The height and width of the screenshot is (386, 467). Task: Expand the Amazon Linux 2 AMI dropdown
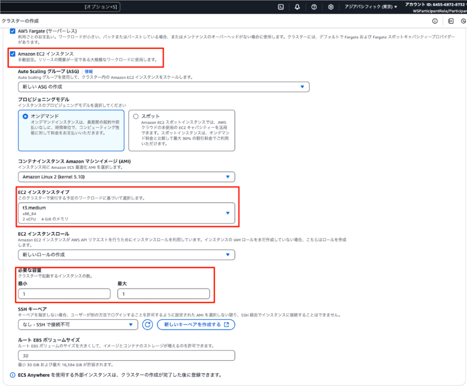pos(126,177)
